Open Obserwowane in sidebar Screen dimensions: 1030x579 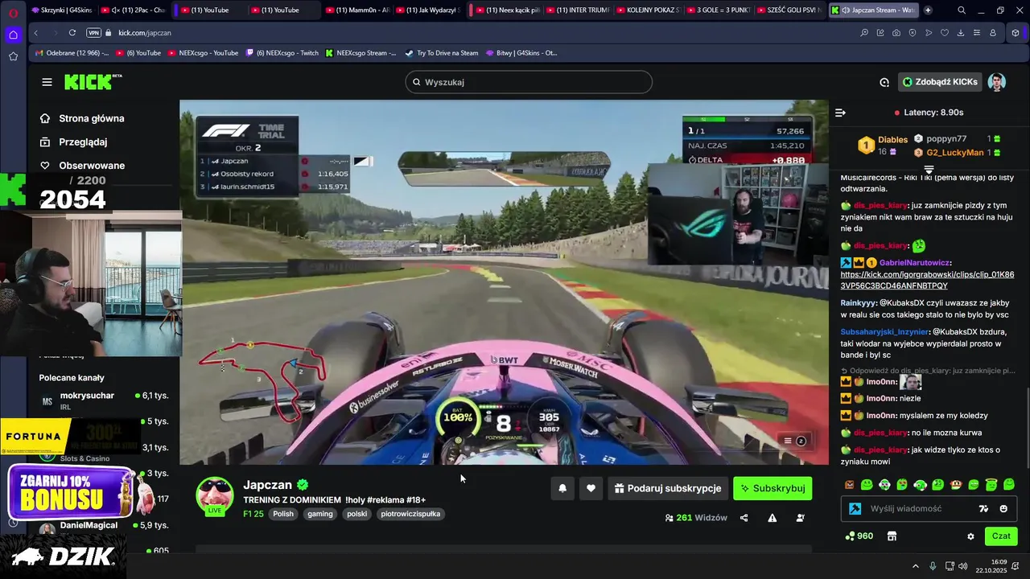(x=92, y=166)
